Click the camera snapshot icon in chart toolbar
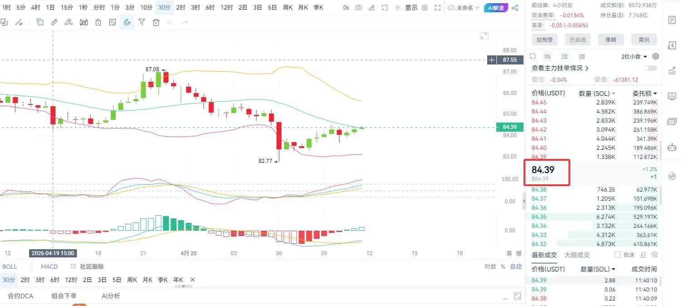The height and width of the screenshot is (306, 682). tap(359, 8)
